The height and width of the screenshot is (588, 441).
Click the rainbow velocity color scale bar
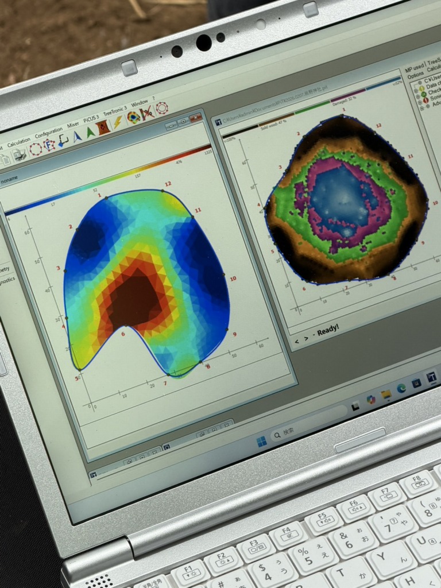point(107,180)
